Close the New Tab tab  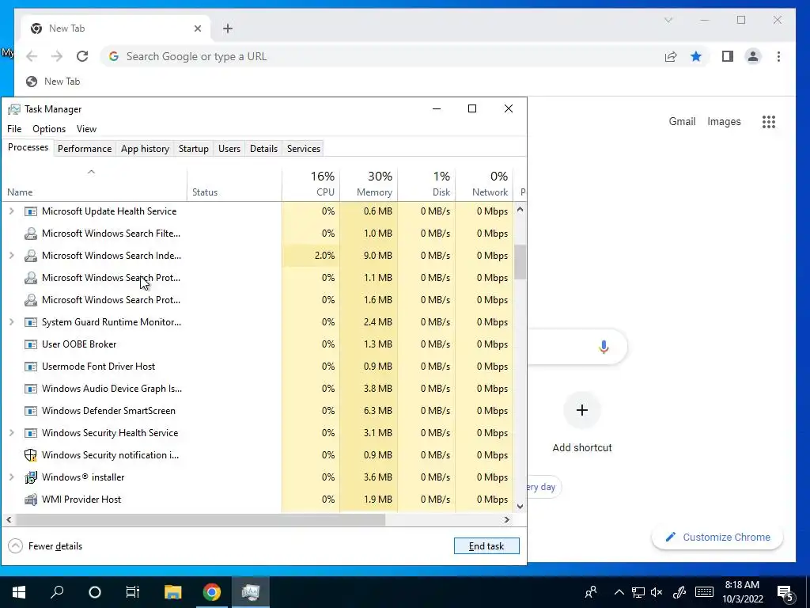coord(197,28)
